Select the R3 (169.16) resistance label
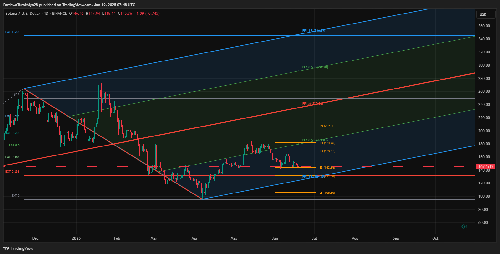The image size is (500, 254). (327, 151)
